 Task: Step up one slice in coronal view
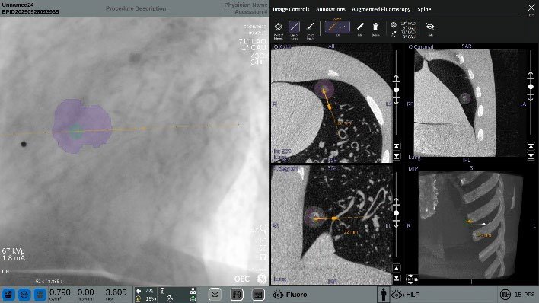pyautogui.click(x=531, y=75)
